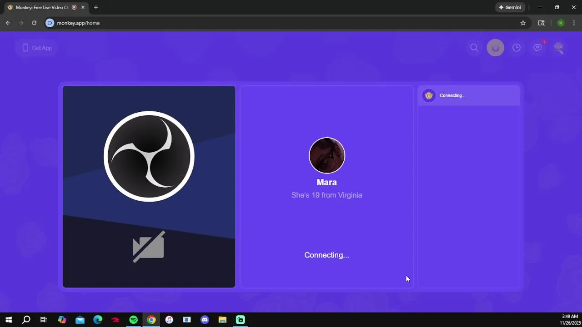Open Microsoft Edge from taskbar

click(x=98, y=320)
